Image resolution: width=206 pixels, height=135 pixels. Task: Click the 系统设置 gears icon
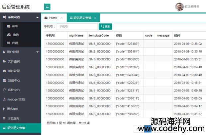pos(4,17)
